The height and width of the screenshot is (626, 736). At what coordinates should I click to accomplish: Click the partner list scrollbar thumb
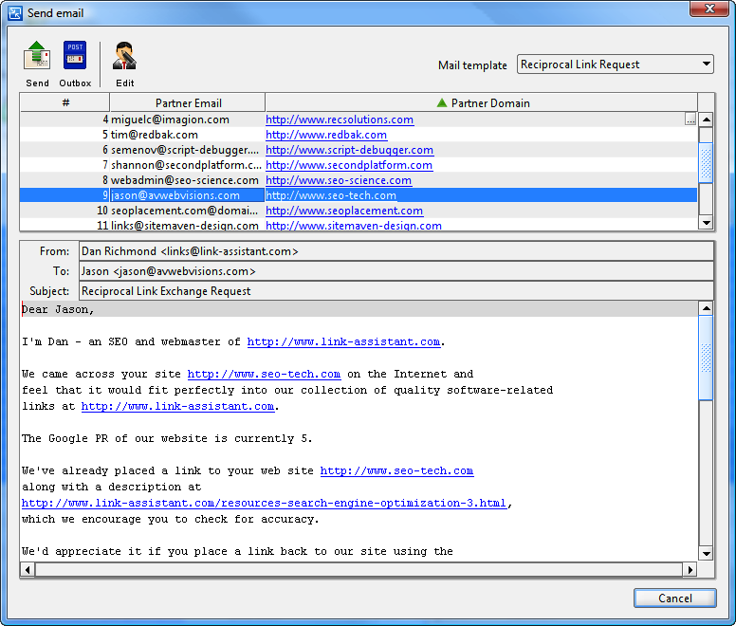point(706,162)
